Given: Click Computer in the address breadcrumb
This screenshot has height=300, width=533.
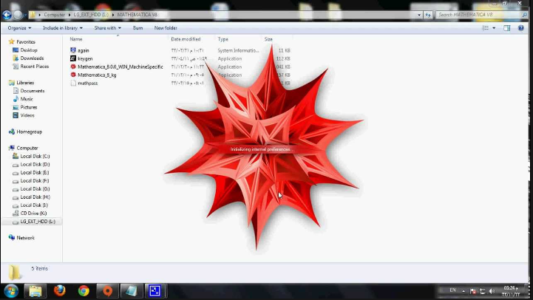Looking at the screenshot, I should click(x=55, y=15).
